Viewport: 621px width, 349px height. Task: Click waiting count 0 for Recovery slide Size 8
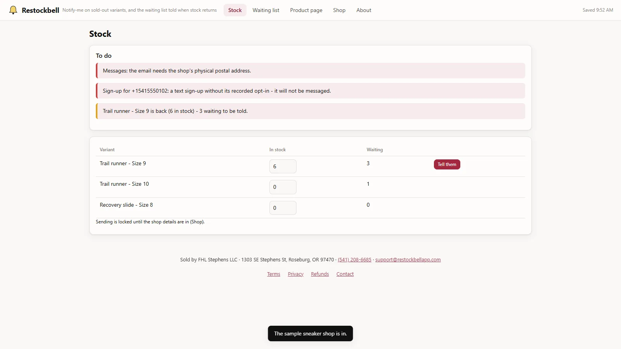368,205
